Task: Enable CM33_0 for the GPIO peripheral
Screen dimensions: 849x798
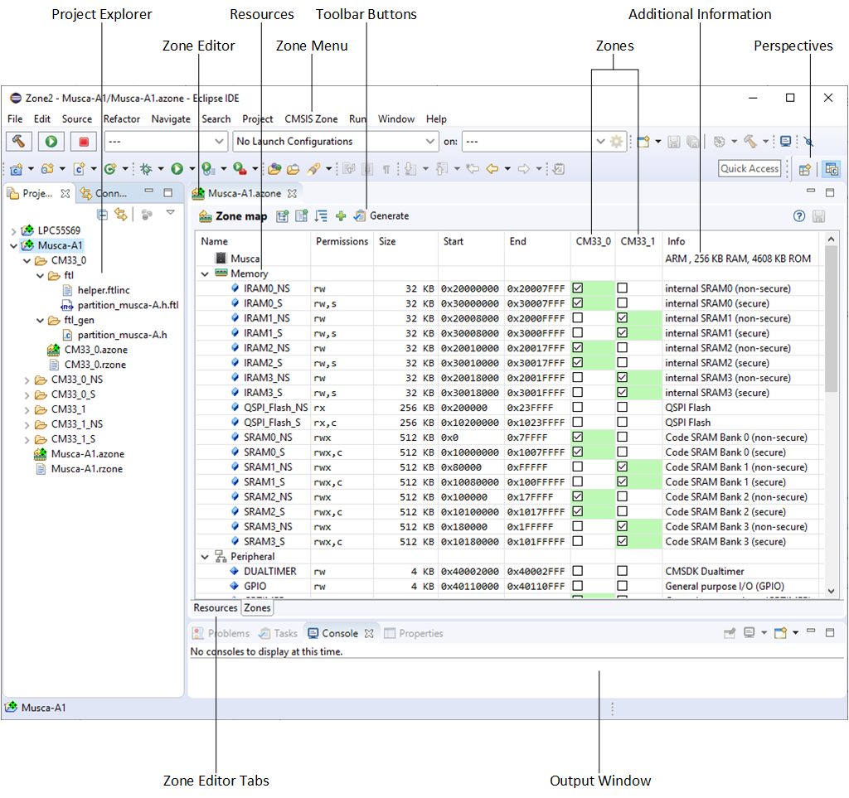Action: (x=578, y=587)
